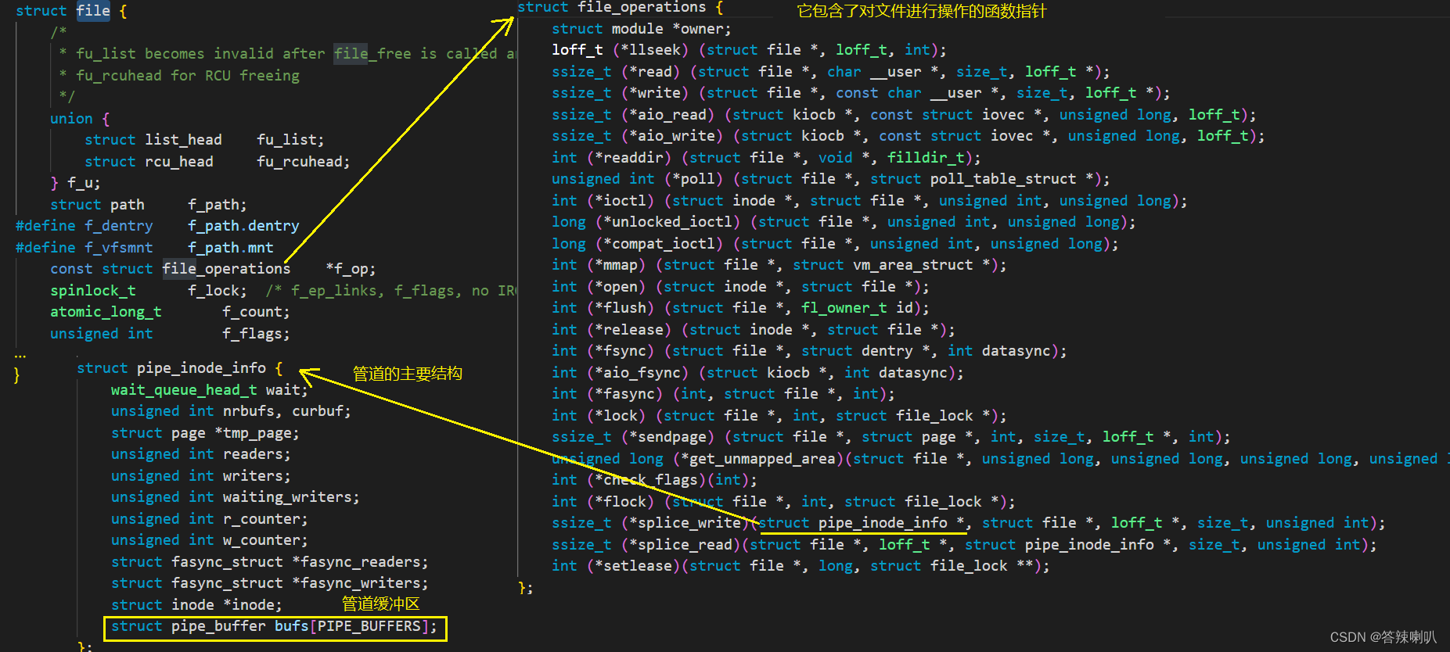Screen dimensions: 1450x652
Task: Click 'struct page *tmp_page;' line
Action: (x=205, y=433)
